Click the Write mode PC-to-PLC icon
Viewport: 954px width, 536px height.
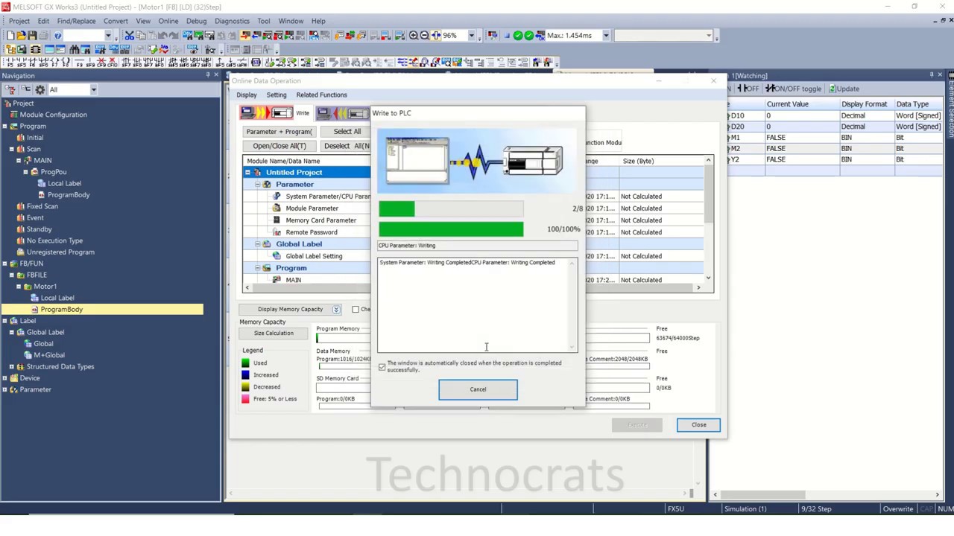[266, 112]
